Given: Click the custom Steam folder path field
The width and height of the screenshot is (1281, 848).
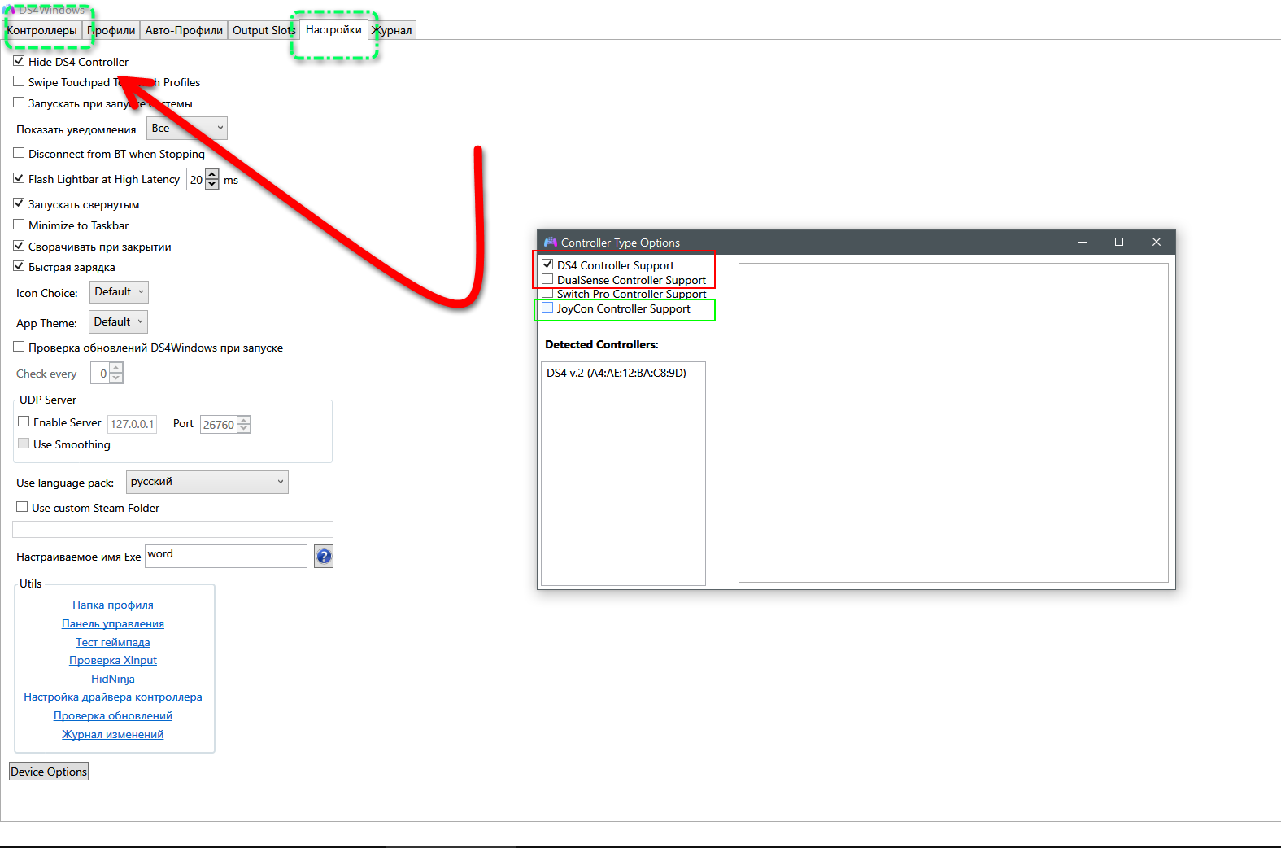Looking at the screenshot, I should (172, 530).
